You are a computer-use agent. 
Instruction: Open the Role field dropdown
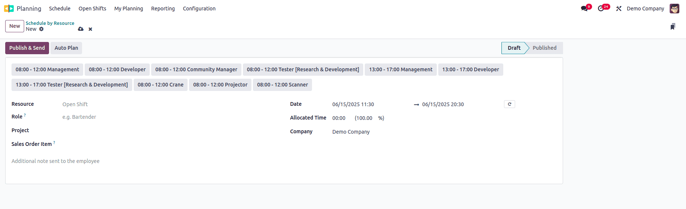tap(167, 117)
